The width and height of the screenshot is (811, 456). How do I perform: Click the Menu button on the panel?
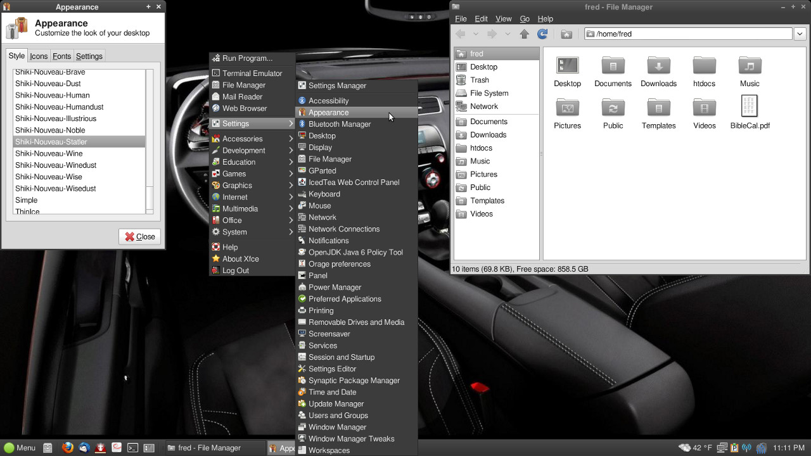pos(20,448)
